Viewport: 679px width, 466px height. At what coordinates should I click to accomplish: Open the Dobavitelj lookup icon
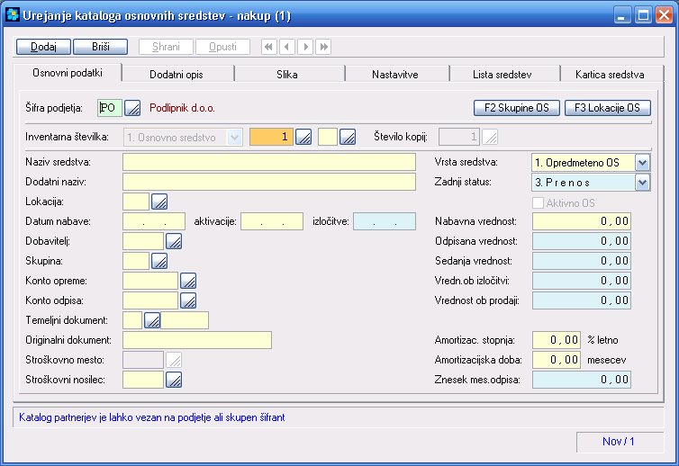(174, 240)
